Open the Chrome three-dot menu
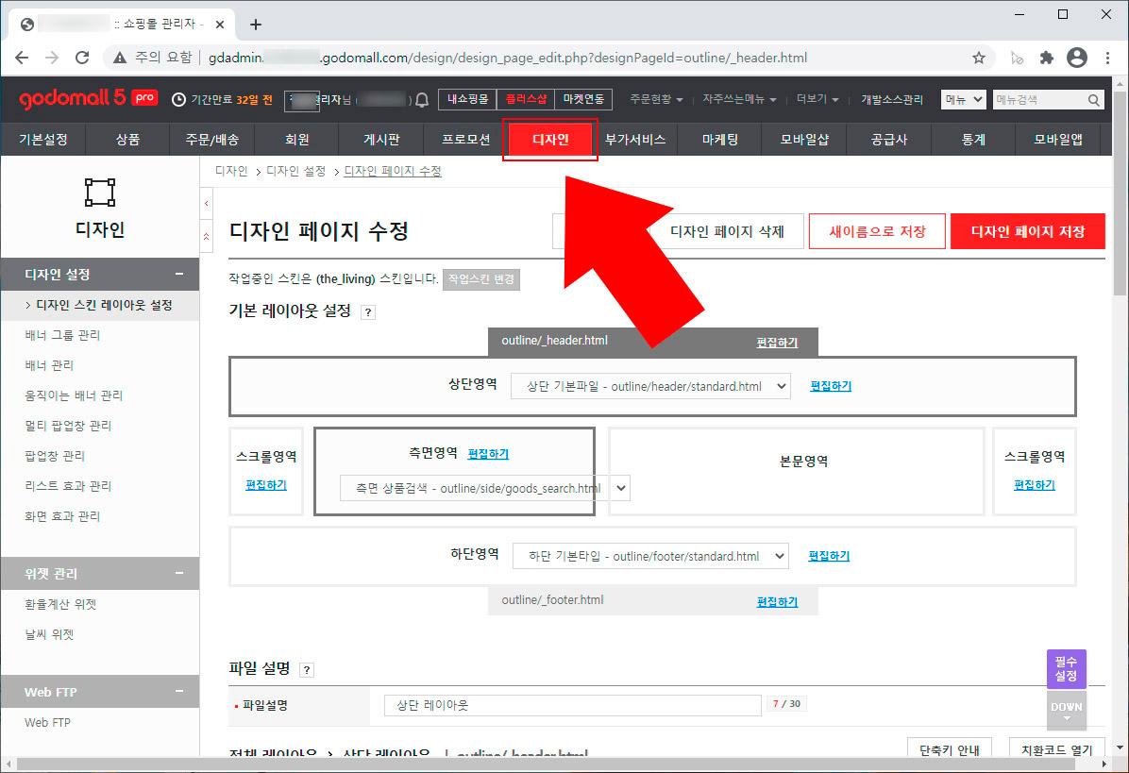 click(1107, 58)
